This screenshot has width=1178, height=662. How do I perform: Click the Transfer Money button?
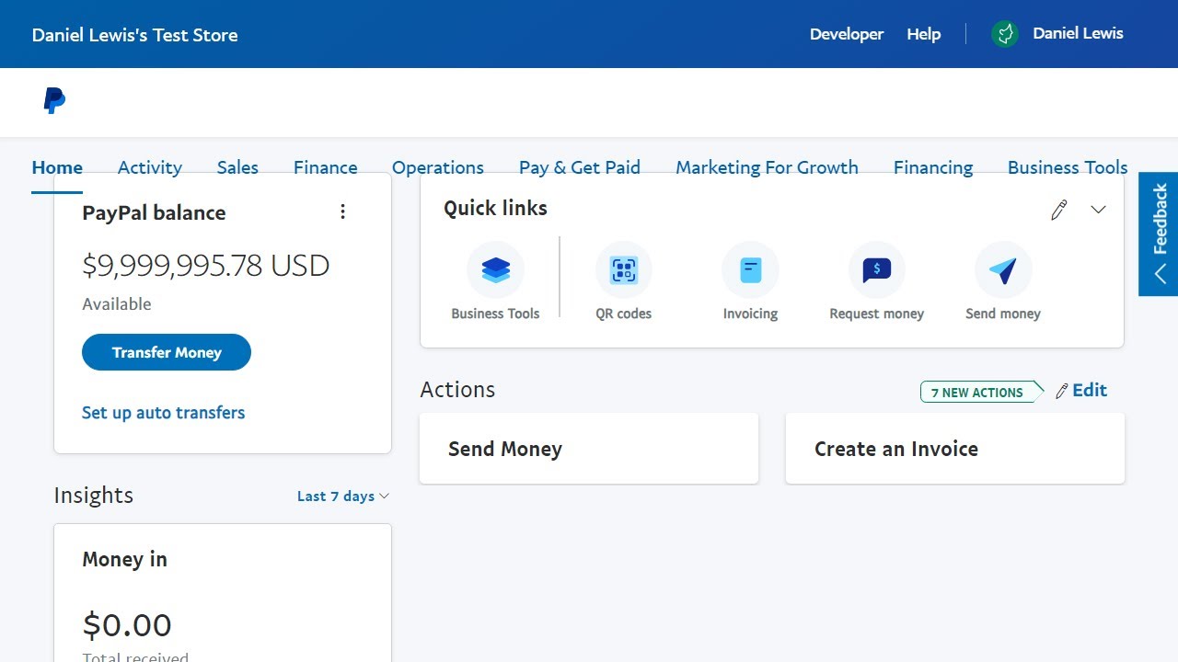coord(167,352)
